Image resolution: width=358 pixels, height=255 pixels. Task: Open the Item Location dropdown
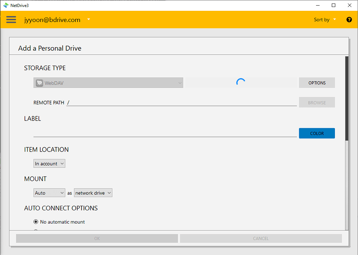click(x=49, y=163)
